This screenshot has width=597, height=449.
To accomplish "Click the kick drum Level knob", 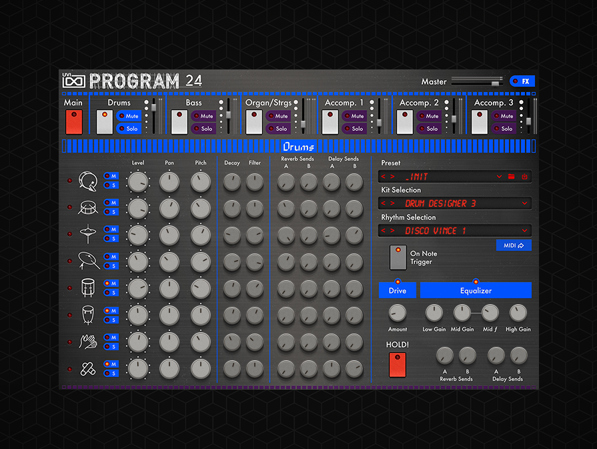I will tap(138, 181).
